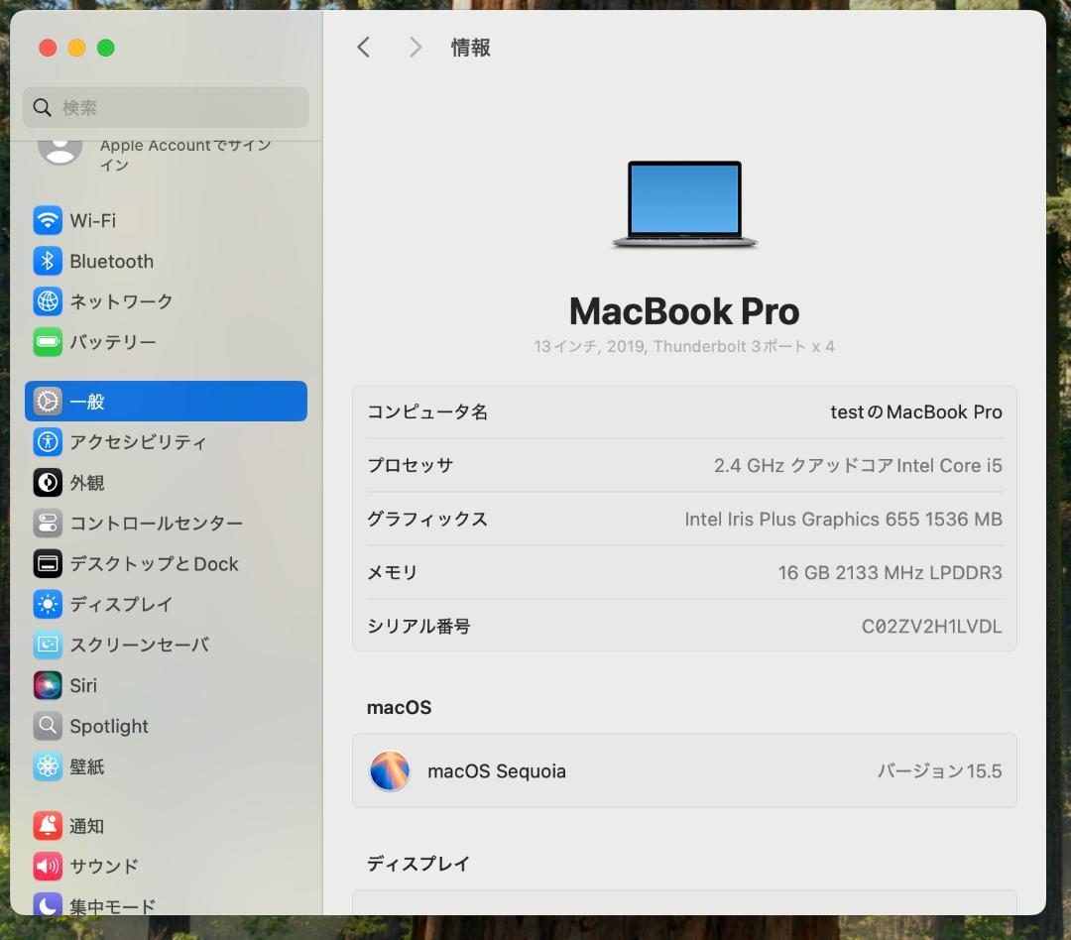Click the ネットワーク (Network) globe icon
1071x940 pixels.
pyautogui.click(x=47, y=301)
